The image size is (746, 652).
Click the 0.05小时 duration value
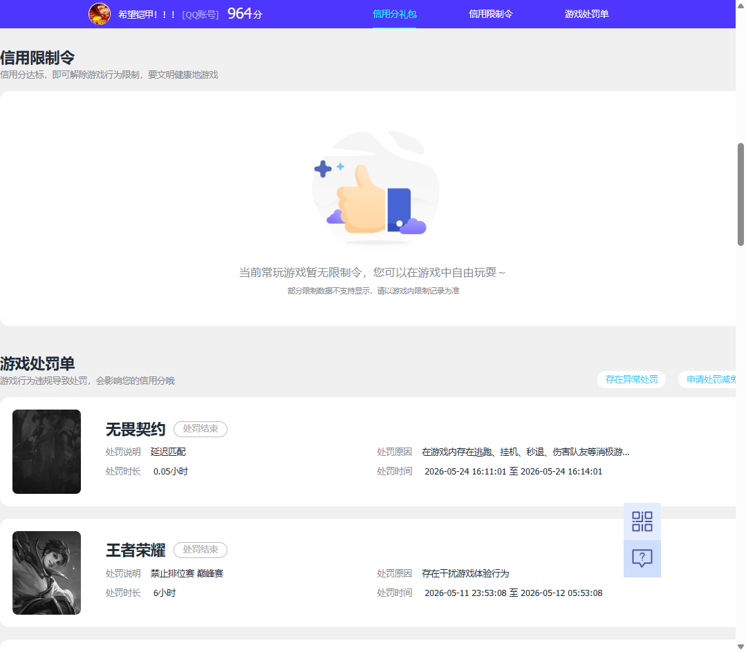(x=170, y=472)
